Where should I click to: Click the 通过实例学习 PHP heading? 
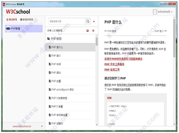pyautogui.click(x=115, y=78)
